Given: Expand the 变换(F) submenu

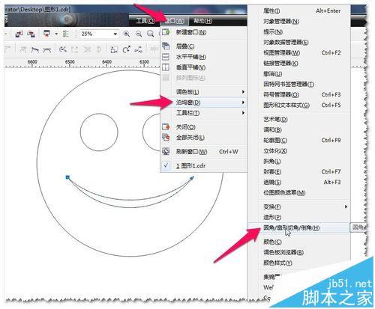Looking at the screenshot, I should tap(304, 206).
